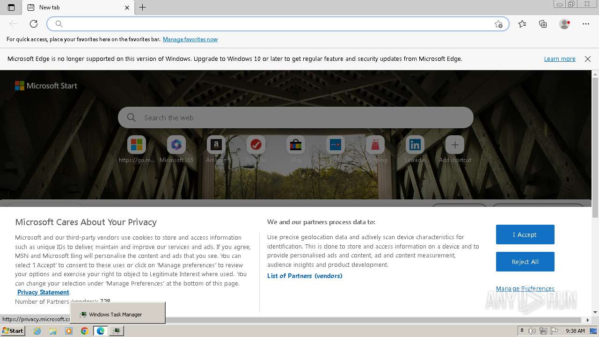Open the Windows Start menu

coord(13,330)
